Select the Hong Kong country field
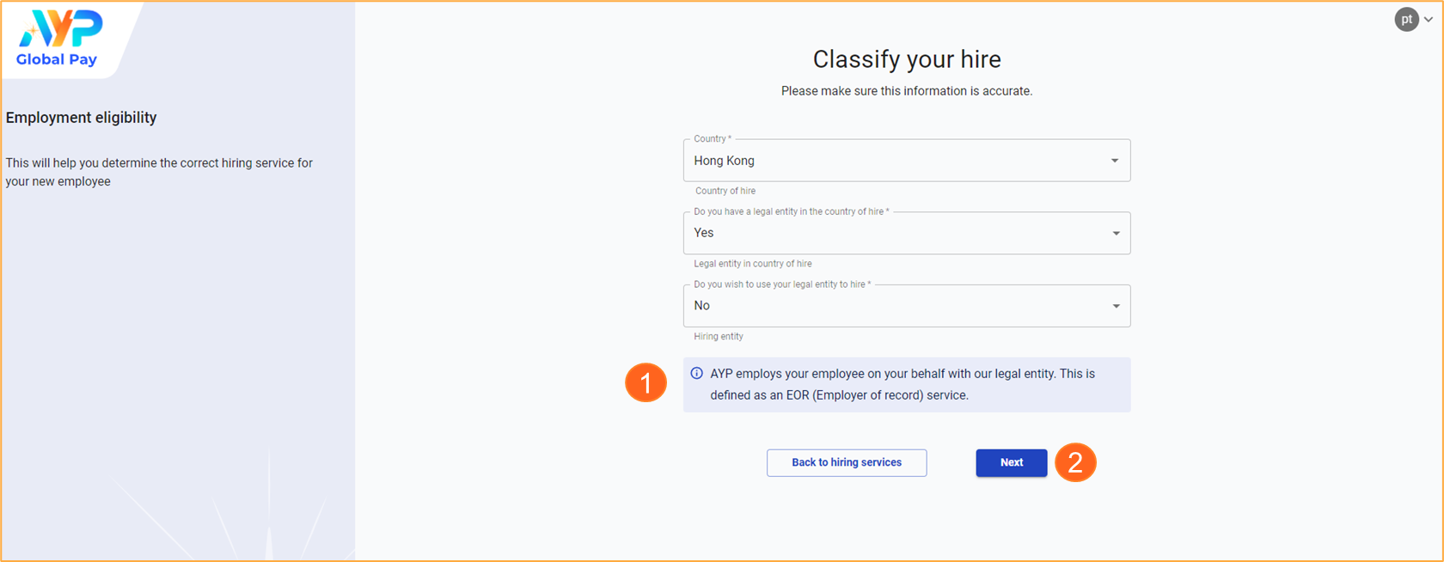The width and height of the screenshot is (1444, 562). (907, 161)
